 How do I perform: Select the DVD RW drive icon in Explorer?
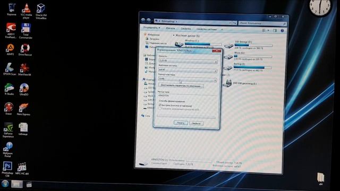pos(228,83)
